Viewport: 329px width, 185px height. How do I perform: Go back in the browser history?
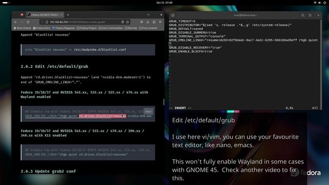pos(16,22)
